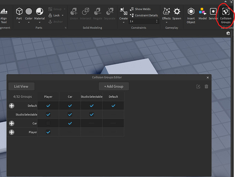Viewport: 235px width, 177px height.
Task: Click the StudioSelectable column header
Action: point(92,97)
